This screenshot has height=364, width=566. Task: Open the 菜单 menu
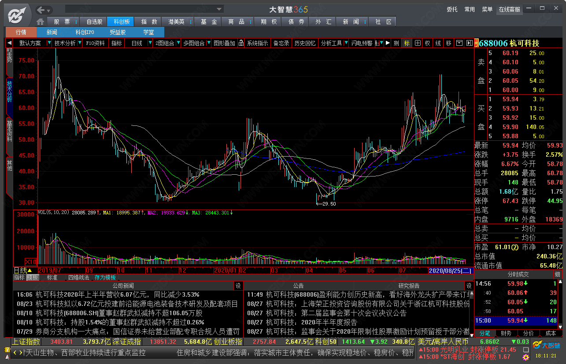coord(487,9)
